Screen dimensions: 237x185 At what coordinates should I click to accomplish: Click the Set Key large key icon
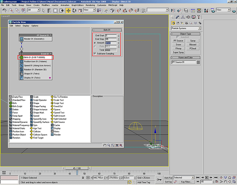pos(159,179)
